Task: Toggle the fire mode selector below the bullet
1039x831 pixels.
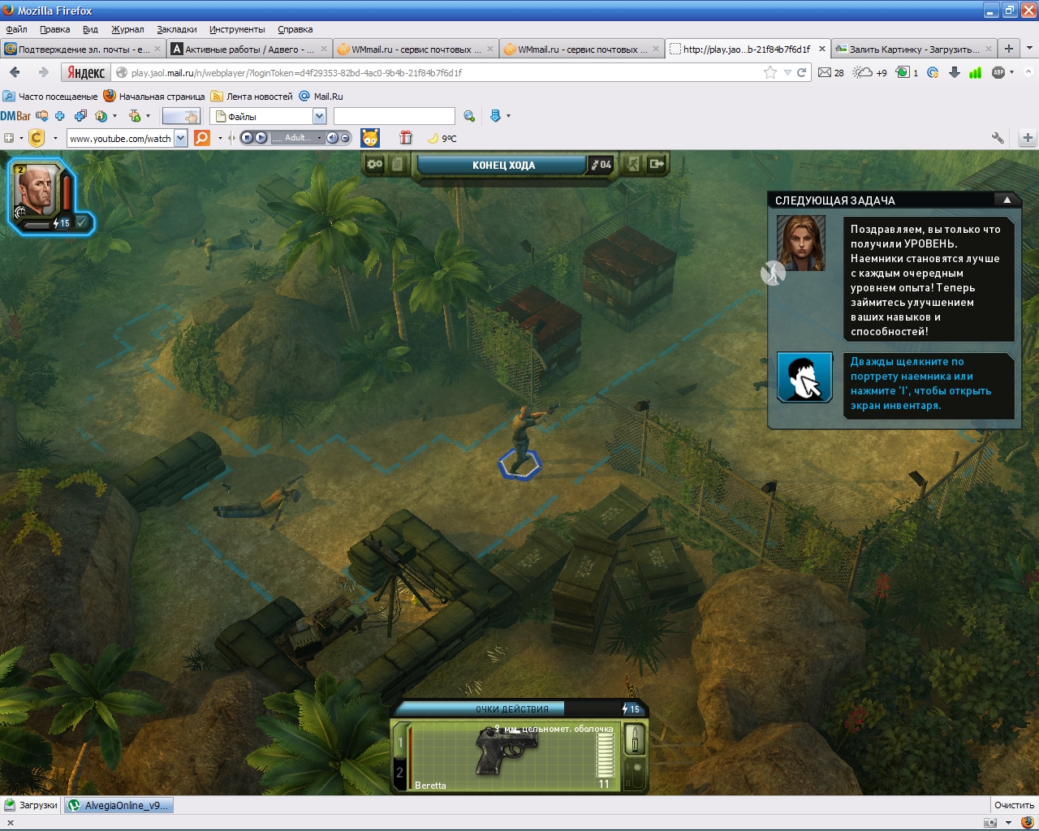Action: point(636,773)
